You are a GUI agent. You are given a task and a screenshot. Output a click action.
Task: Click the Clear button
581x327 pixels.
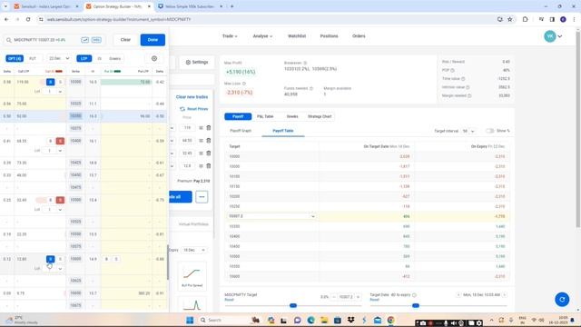(x=125, y=40)
